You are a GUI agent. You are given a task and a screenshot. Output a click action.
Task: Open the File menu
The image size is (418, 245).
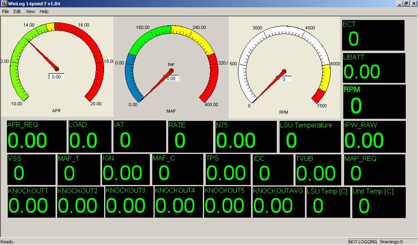(x=5, y=11)
